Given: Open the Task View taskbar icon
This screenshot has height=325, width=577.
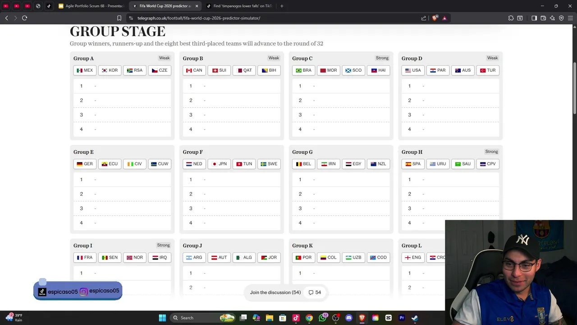Looking at the screenshot, I should click(x=243, y=318).
